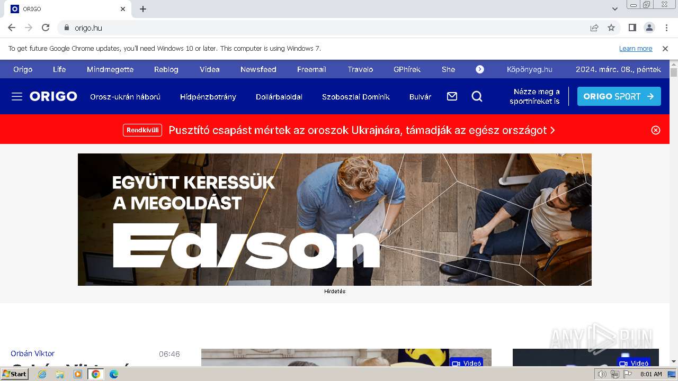678x381 pixels.
Task: Expand more top navigation items arrow
Action: 480,69
